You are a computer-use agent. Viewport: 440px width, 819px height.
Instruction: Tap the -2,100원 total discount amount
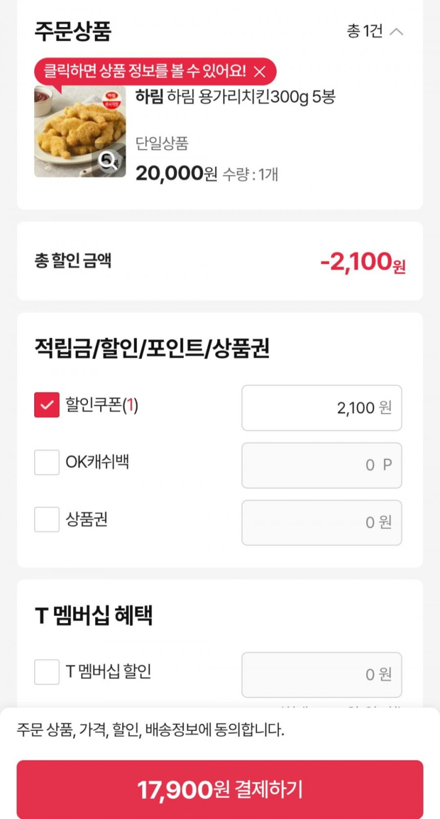363,262
